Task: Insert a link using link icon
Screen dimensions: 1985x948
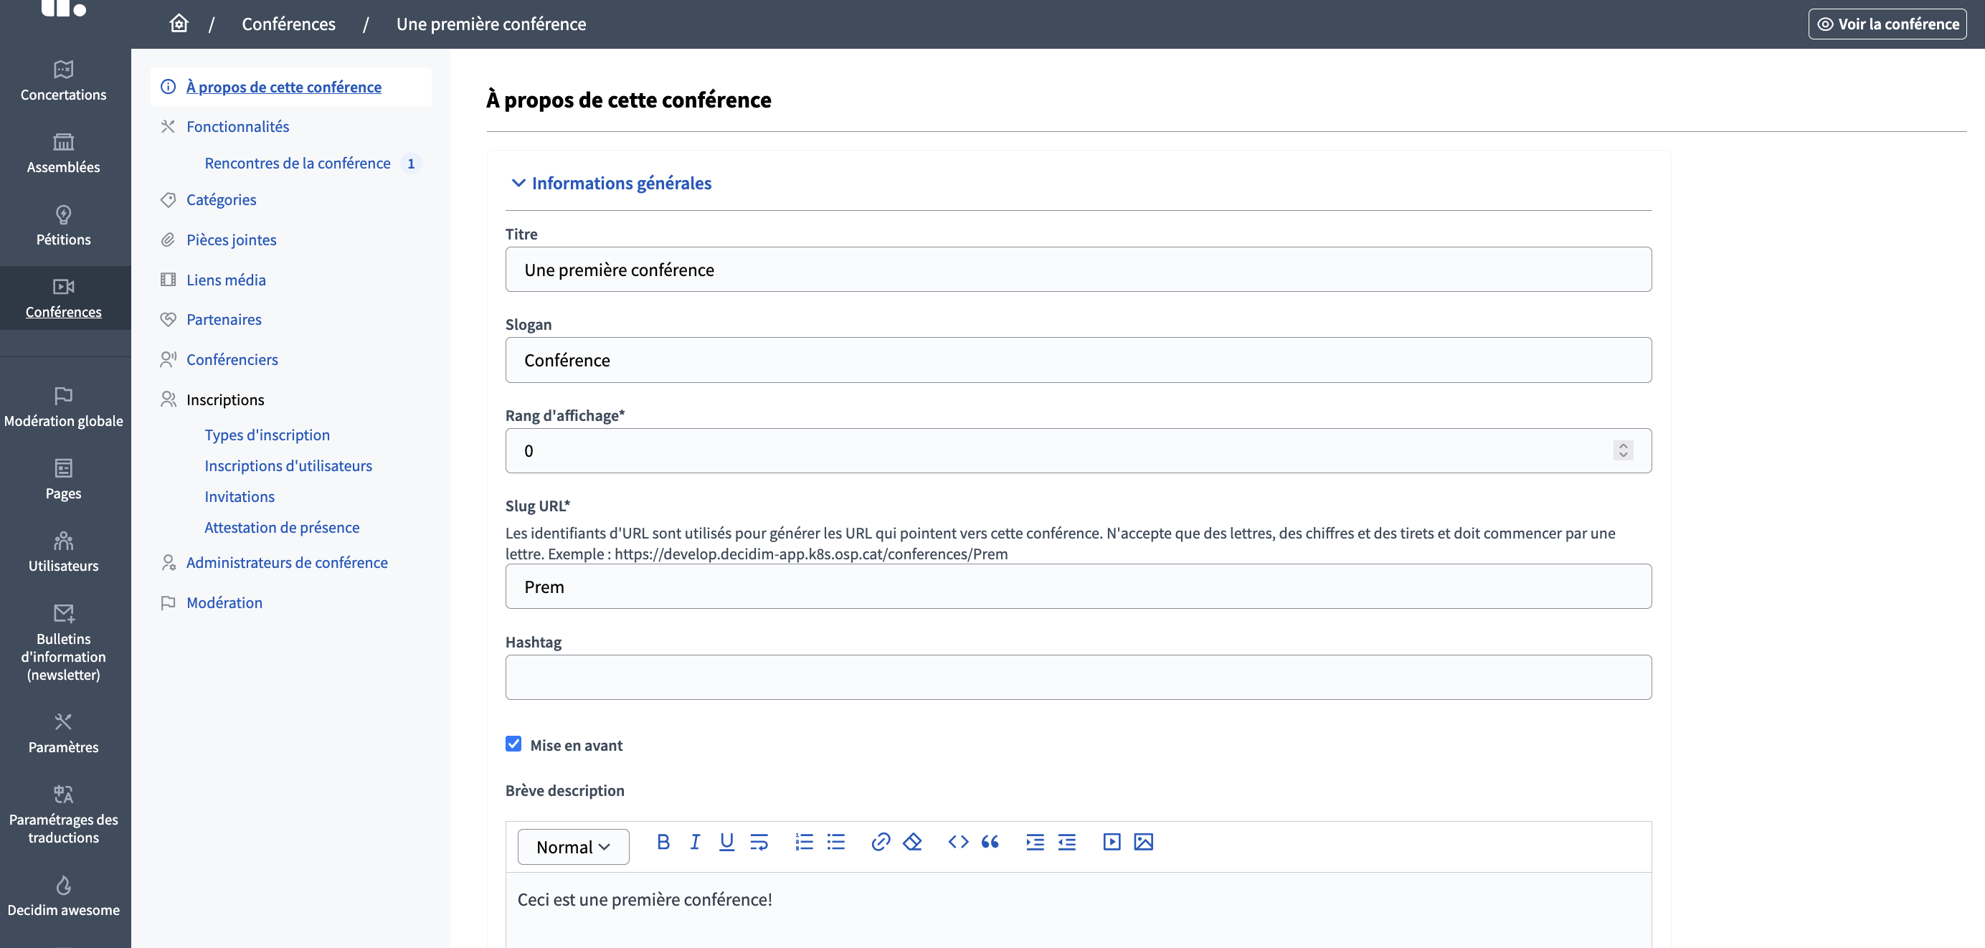Action: click(880, 842)
